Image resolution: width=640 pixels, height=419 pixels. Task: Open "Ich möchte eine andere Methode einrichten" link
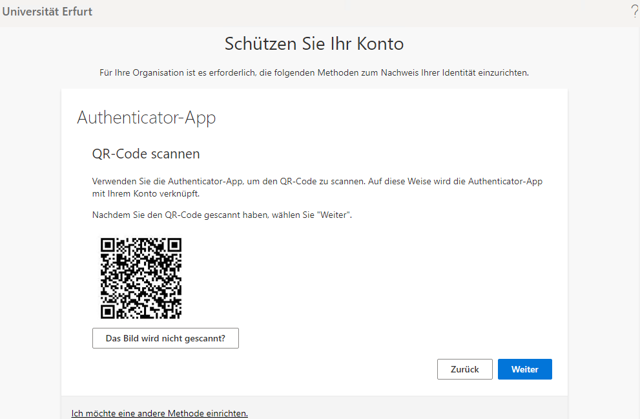tap(160, 413)
